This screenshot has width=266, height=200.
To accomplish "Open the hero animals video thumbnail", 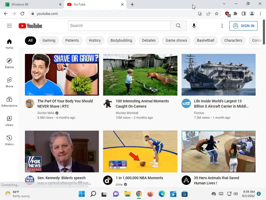I will pyautogui.click(x=218, y=151).
